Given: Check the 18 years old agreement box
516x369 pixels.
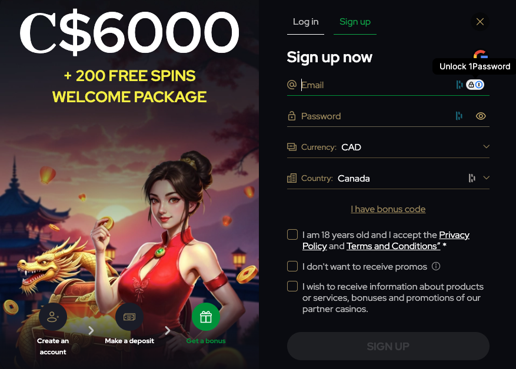Looking at the screenshot, I should (292, 234).
